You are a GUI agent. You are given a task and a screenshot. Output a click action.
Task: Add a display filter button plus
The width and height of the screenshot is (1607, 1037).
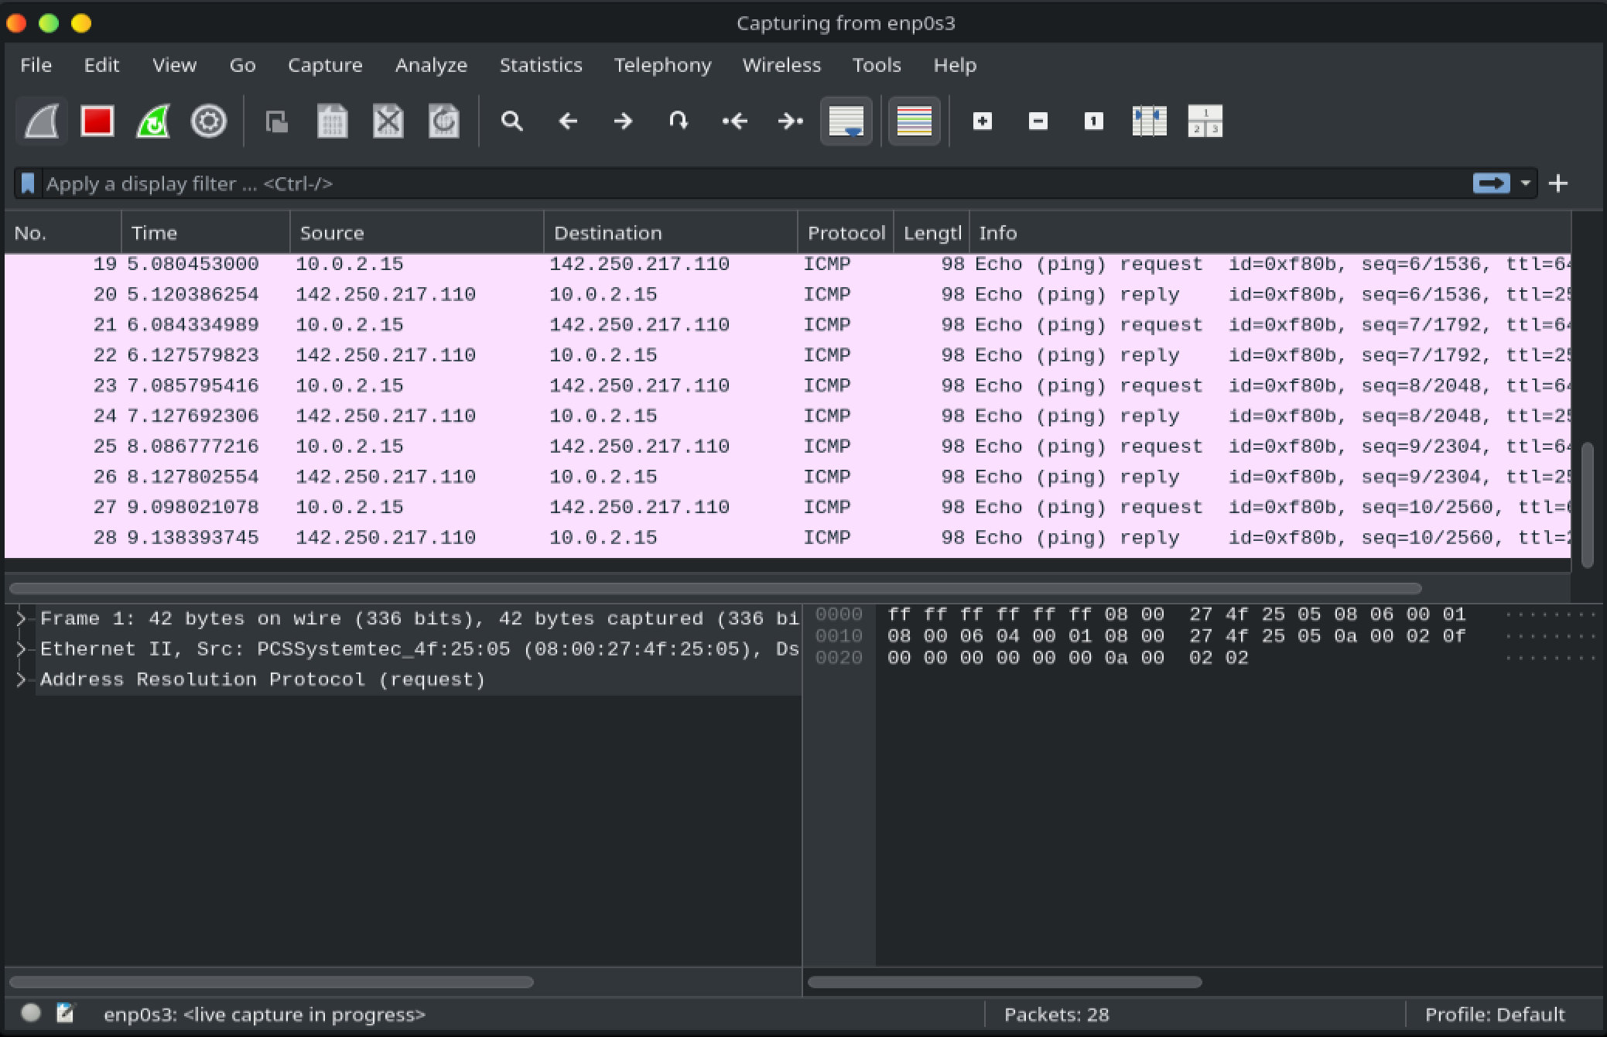pos(1558,183)
